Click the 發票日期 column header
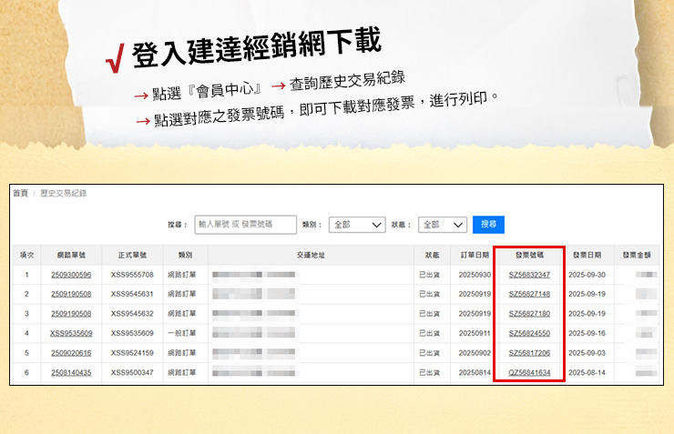This screenshot has width=674, height=434. 586,256
